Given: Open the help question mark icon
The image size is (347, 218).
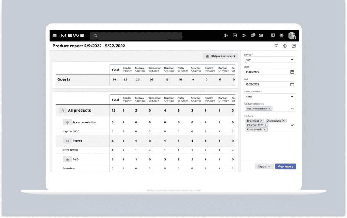Looking at the screenshot, I should click(x=294, y=46).
